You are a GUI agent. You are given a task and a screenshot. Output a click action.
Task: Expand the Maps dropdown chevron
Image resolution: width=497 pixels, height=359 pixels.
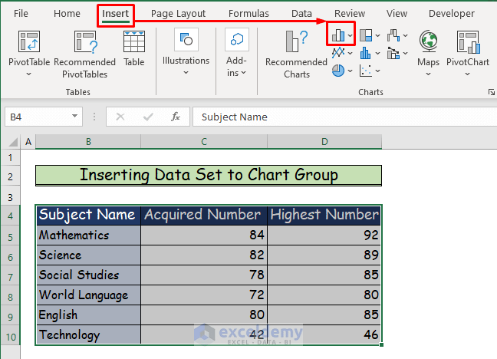point(428,74)
